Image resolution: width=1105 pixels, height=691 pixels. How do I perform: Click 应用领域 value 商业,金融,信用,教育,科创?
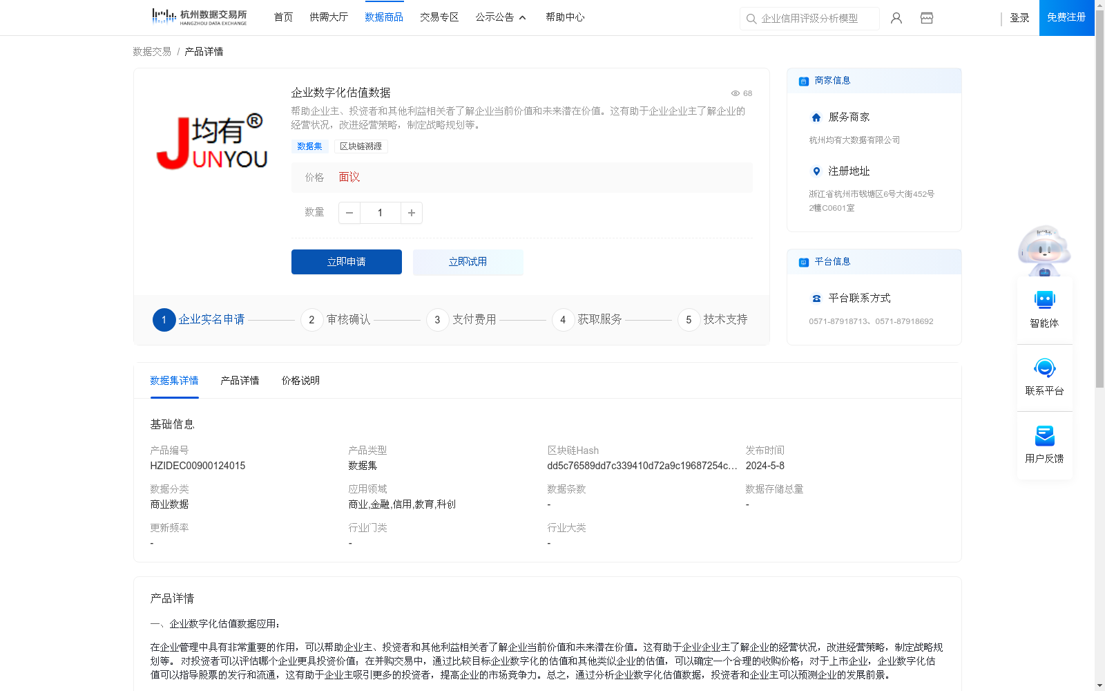pos(402,504)
